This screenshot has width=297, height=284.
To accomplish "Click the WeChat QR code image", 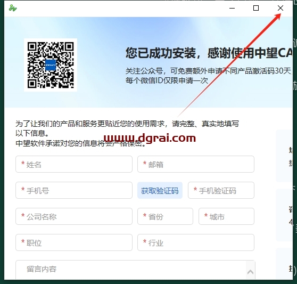I will click(x=51, y=65).
